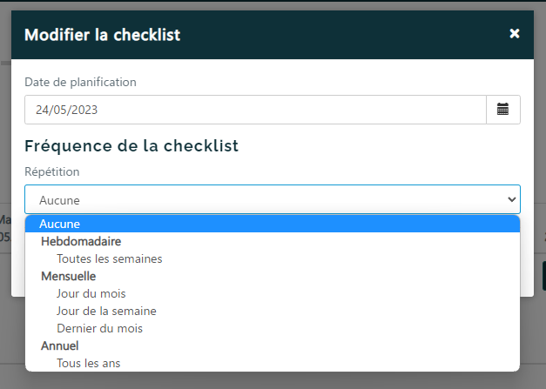Click the Annuel group header
546x389 pixels.
click(60, 345)
